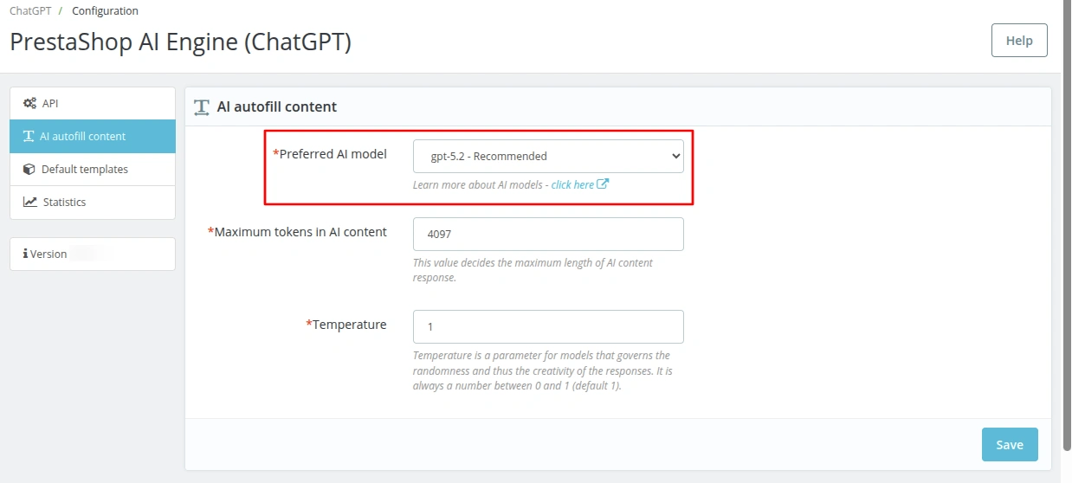Focus the Maximum tokens input field
Image resolution: width=1072 pixels, height=483 pixels.
(548, 234)
